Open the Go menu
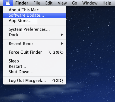This screenshot has width=115, height=102. click(x=74, y=3)
